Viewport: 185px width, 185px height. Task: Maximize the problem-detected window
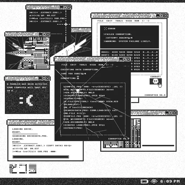(x=44, y=78)
